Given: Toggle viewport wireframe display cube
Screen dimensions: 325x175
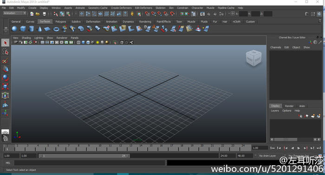Looking at the screenshot, I should coord(78,42).
